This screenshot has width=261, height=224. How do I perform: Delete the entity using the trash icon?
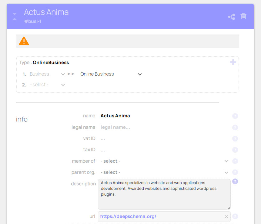click(243, 17)
